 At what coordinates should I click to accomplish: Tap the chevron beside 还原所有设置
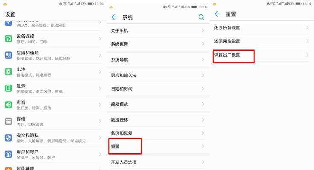(x=307, y=28)
